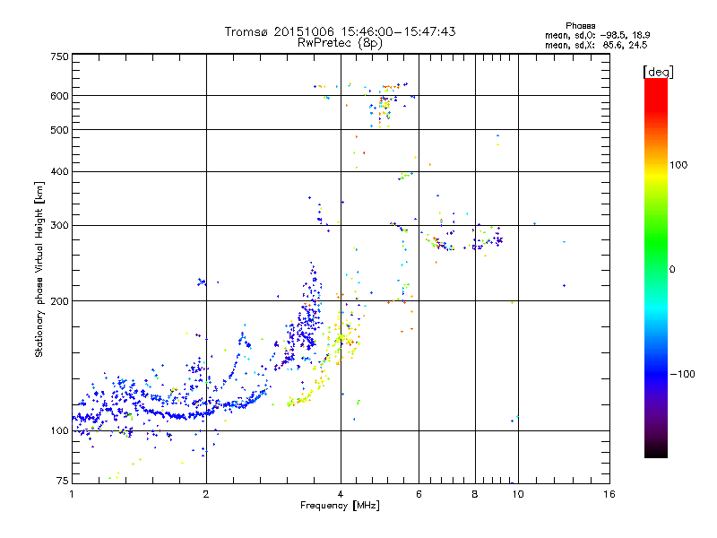Click the 'mean, sd,O: -98.5, 18.9' text

point(597,35)
